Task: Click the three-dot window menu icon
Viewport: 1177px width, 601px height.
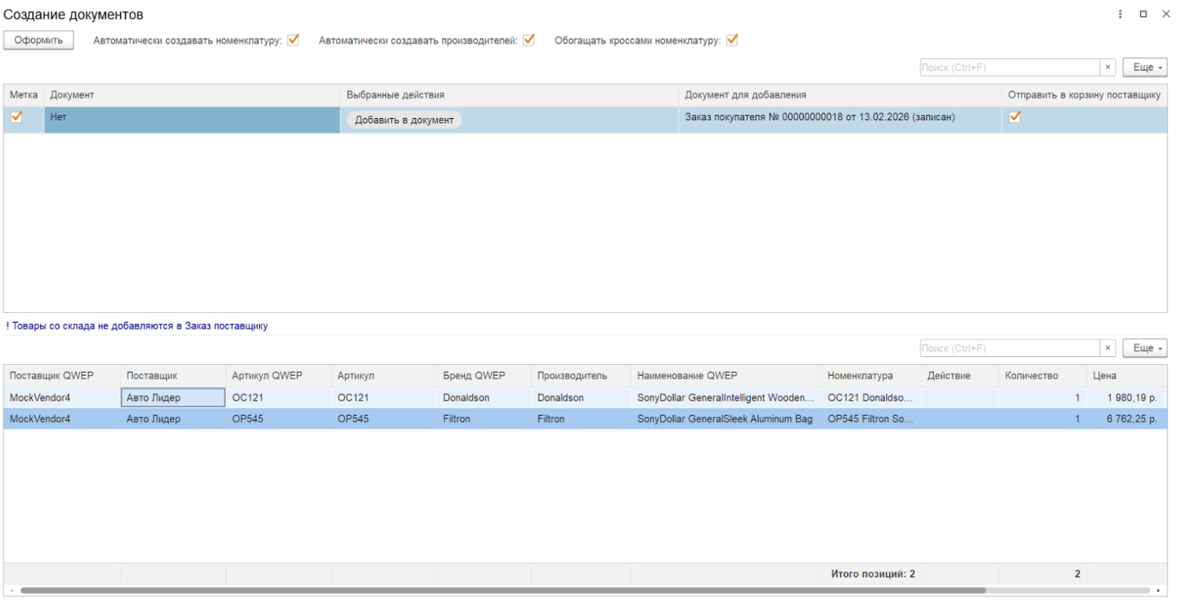Action: click(1120, 14)
